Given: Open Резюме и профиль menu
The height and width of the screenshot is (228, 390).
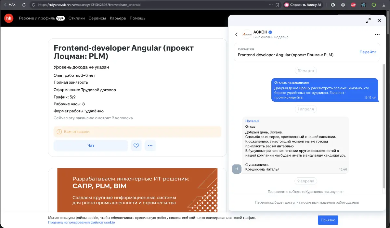Looking at the screenshot, I should (37, 18).
